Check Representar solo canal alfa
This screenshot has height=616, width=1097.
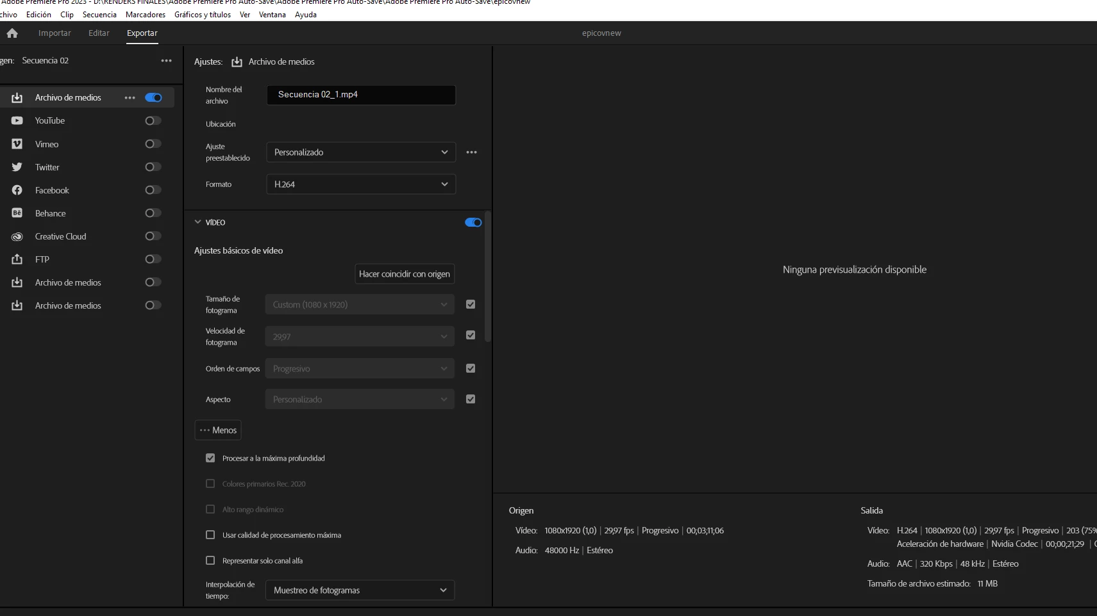[210, 561]
